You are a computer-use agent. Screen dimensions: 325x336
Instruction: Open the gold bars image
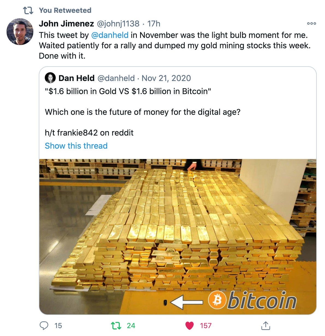[x=178, y=237]
